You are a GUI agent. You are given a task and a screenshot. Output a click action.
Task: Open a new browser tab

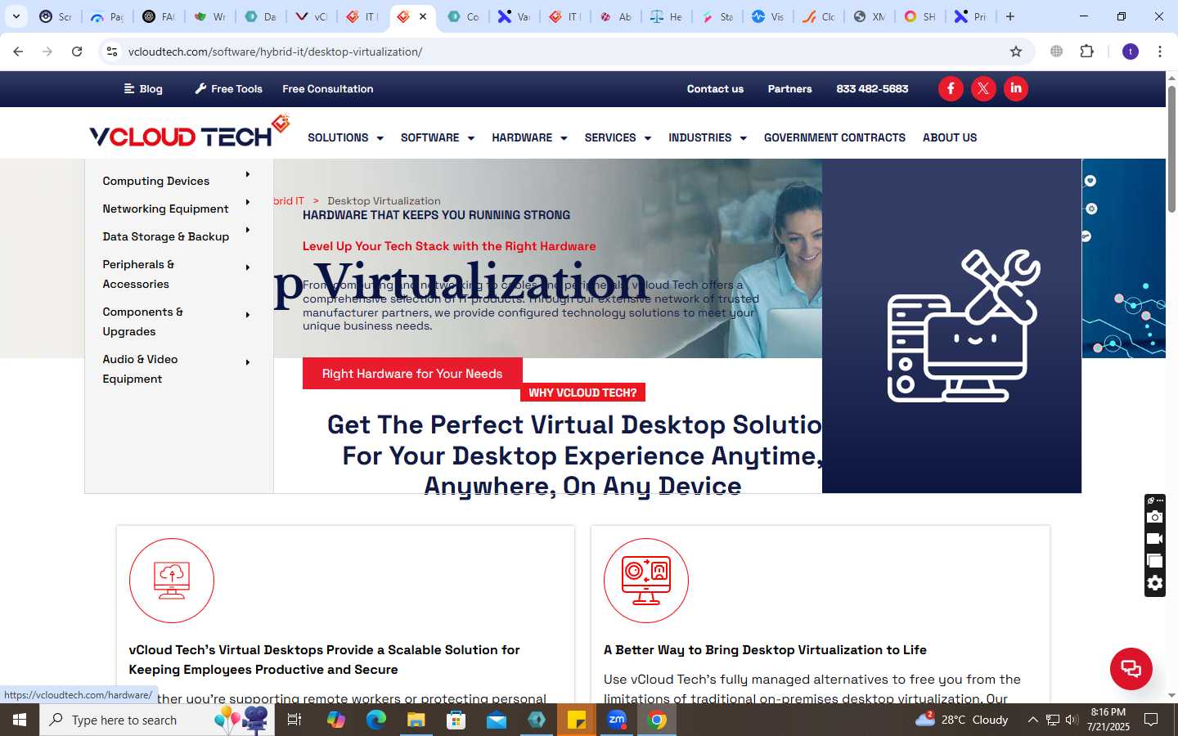pos(1010,16)
